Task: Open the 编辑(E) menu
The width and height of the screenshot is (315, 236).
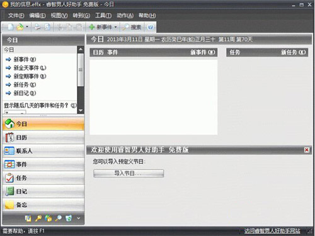Action: 38,15
